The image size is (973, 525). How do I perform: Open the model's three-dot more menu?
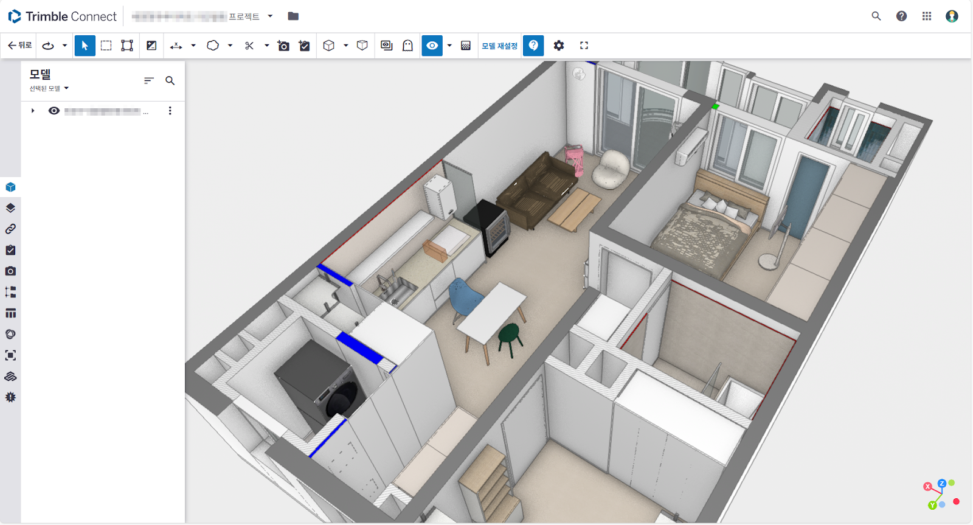[x=170, y=111]
